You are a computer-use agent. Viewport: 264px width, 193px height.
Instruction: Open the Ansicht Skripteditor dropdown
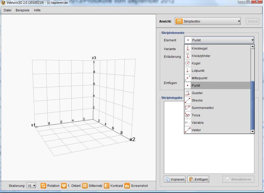click(208, 21)
